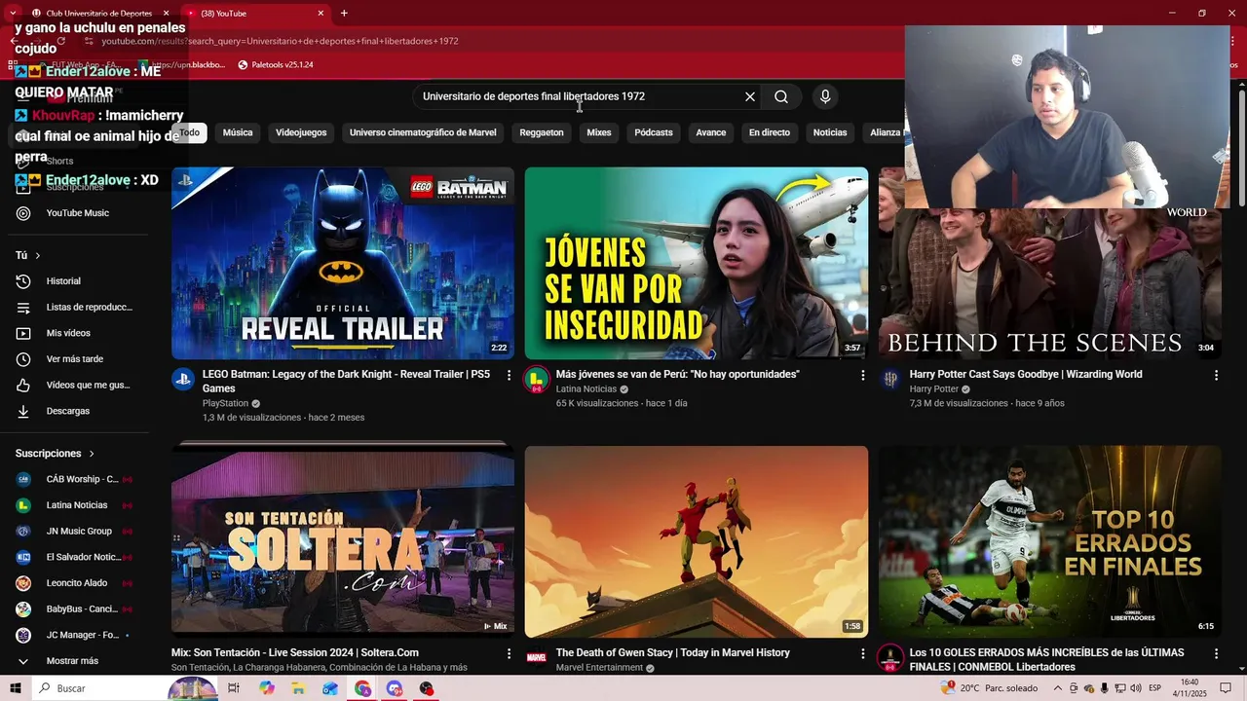Open options menu for LEGO Batman video

pos(509,375)
